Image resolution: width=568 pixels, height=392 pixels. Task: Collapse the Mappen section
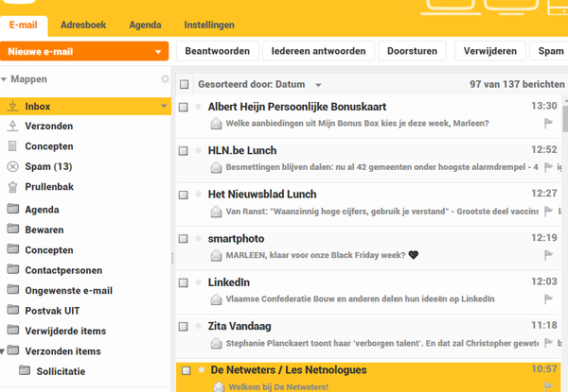tap(4, 79)
